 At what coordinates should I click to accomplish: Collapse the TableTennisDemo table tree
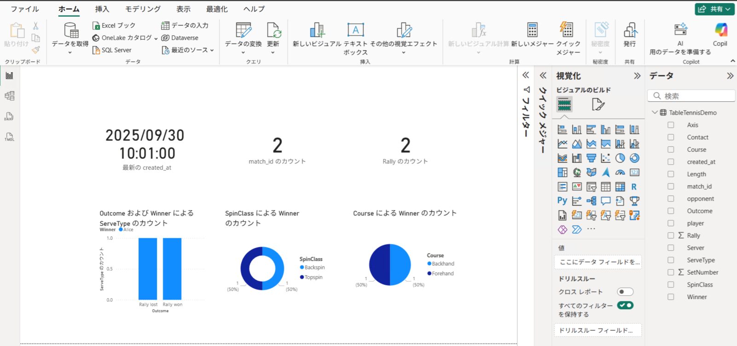pyautogui.click(x=655, y=113)
